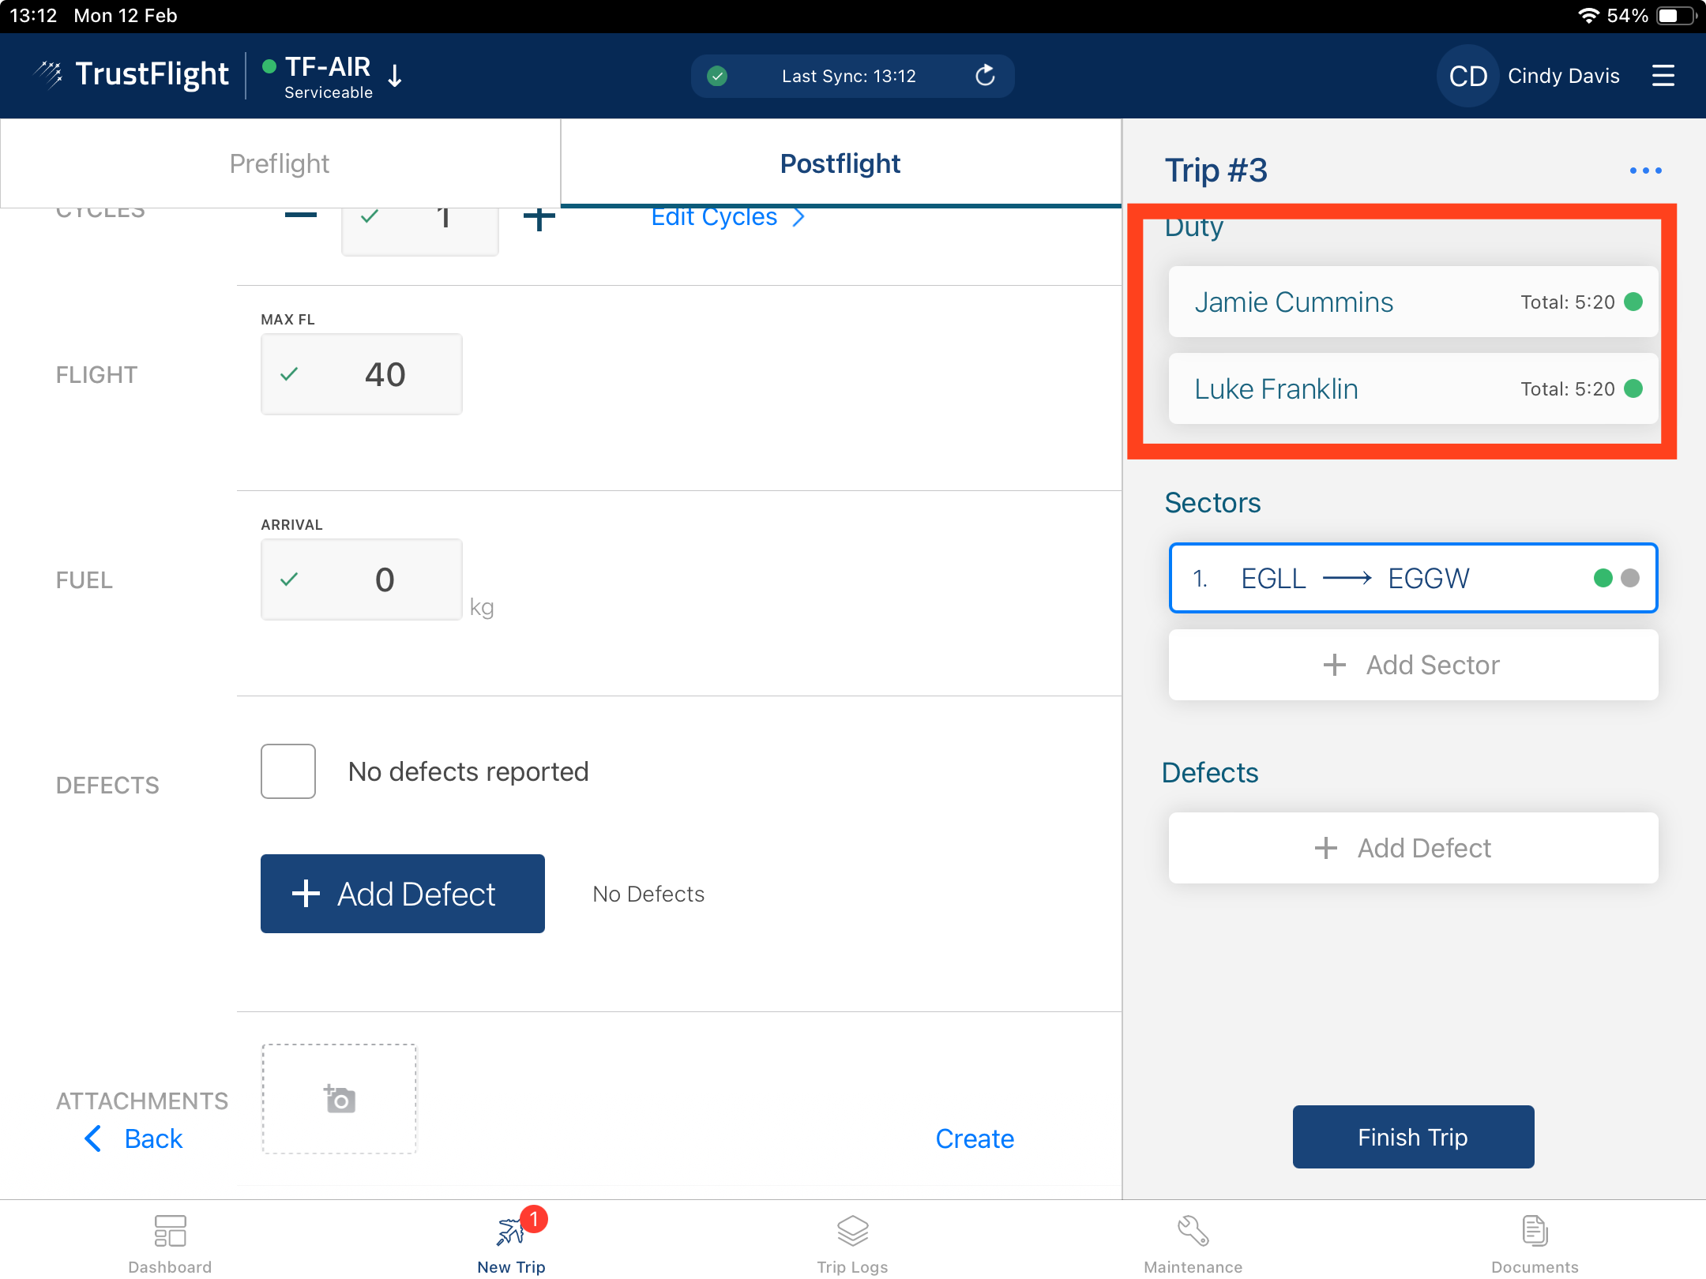The height and width of the screenshot is (1279, 1706).
Task: Tap the camera attachment icon
Action: click(x=340, y=1098)
